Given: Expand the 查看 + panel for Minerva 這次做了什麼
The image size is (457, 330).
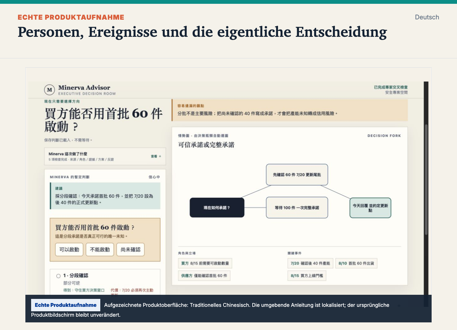Looking at the screenshot, I should point(156,156).
